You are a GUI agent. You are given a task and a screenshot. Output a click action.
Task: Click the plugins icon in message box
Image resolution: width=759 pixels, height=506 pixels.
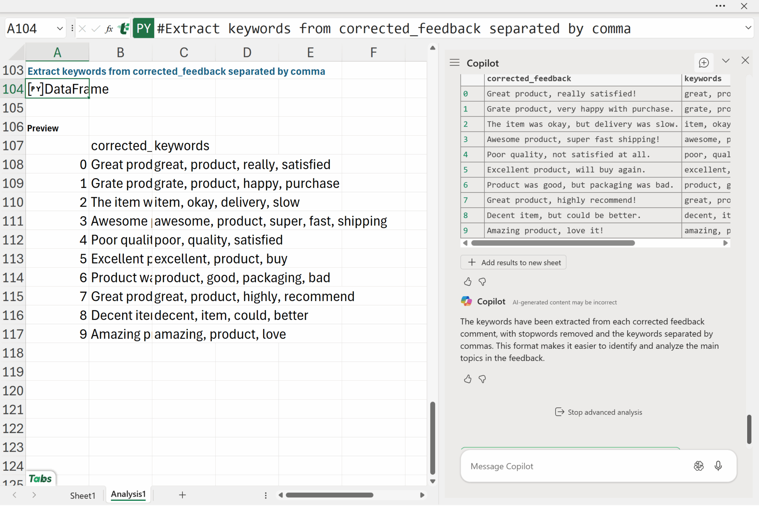pyautogui.click(x=699, y=466)
